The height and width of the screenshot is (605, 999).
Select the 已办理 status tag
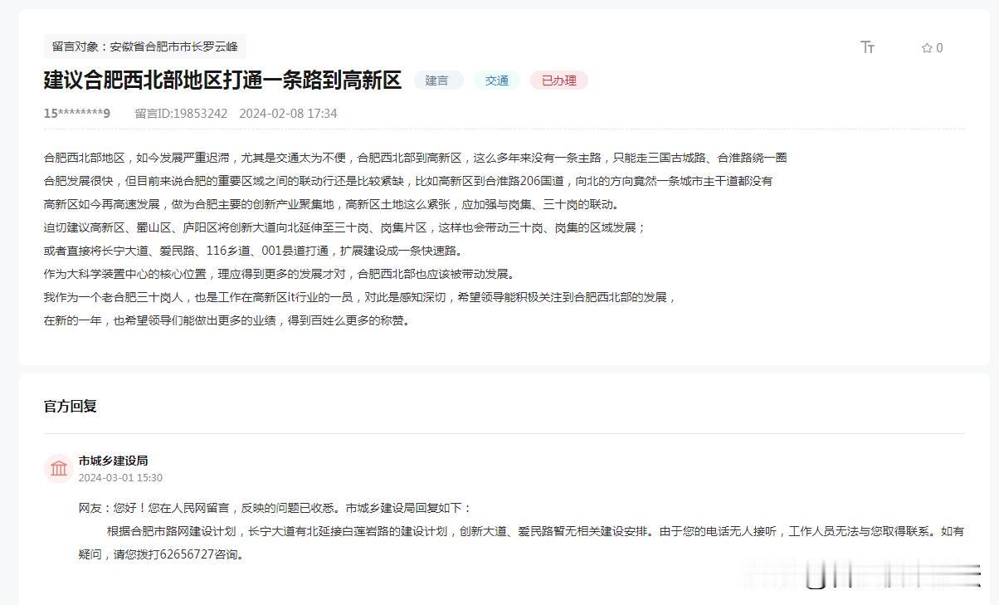pyautogui.click(x=559, y=81)
